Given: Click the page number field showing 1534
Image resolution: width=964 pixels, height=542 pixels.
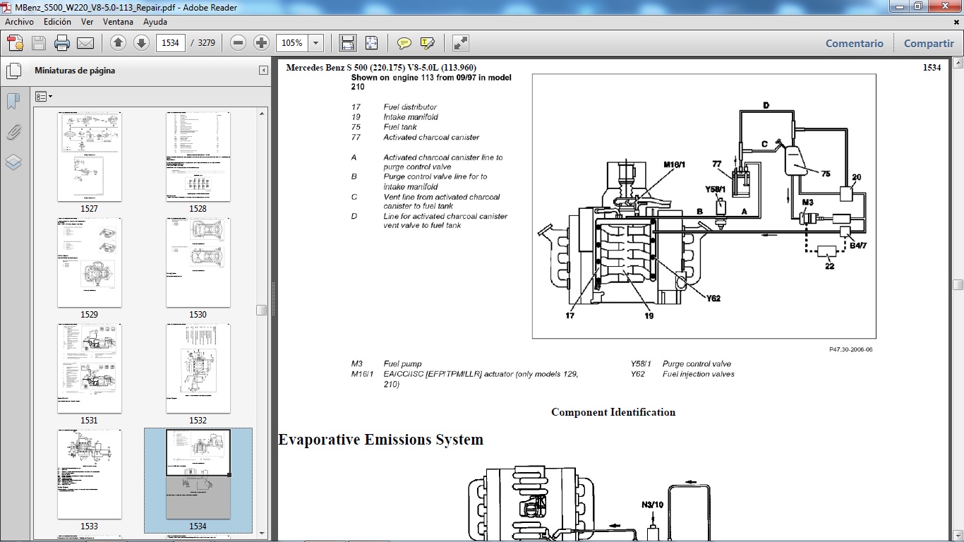Looking at the screenshot, I should 170,43.
